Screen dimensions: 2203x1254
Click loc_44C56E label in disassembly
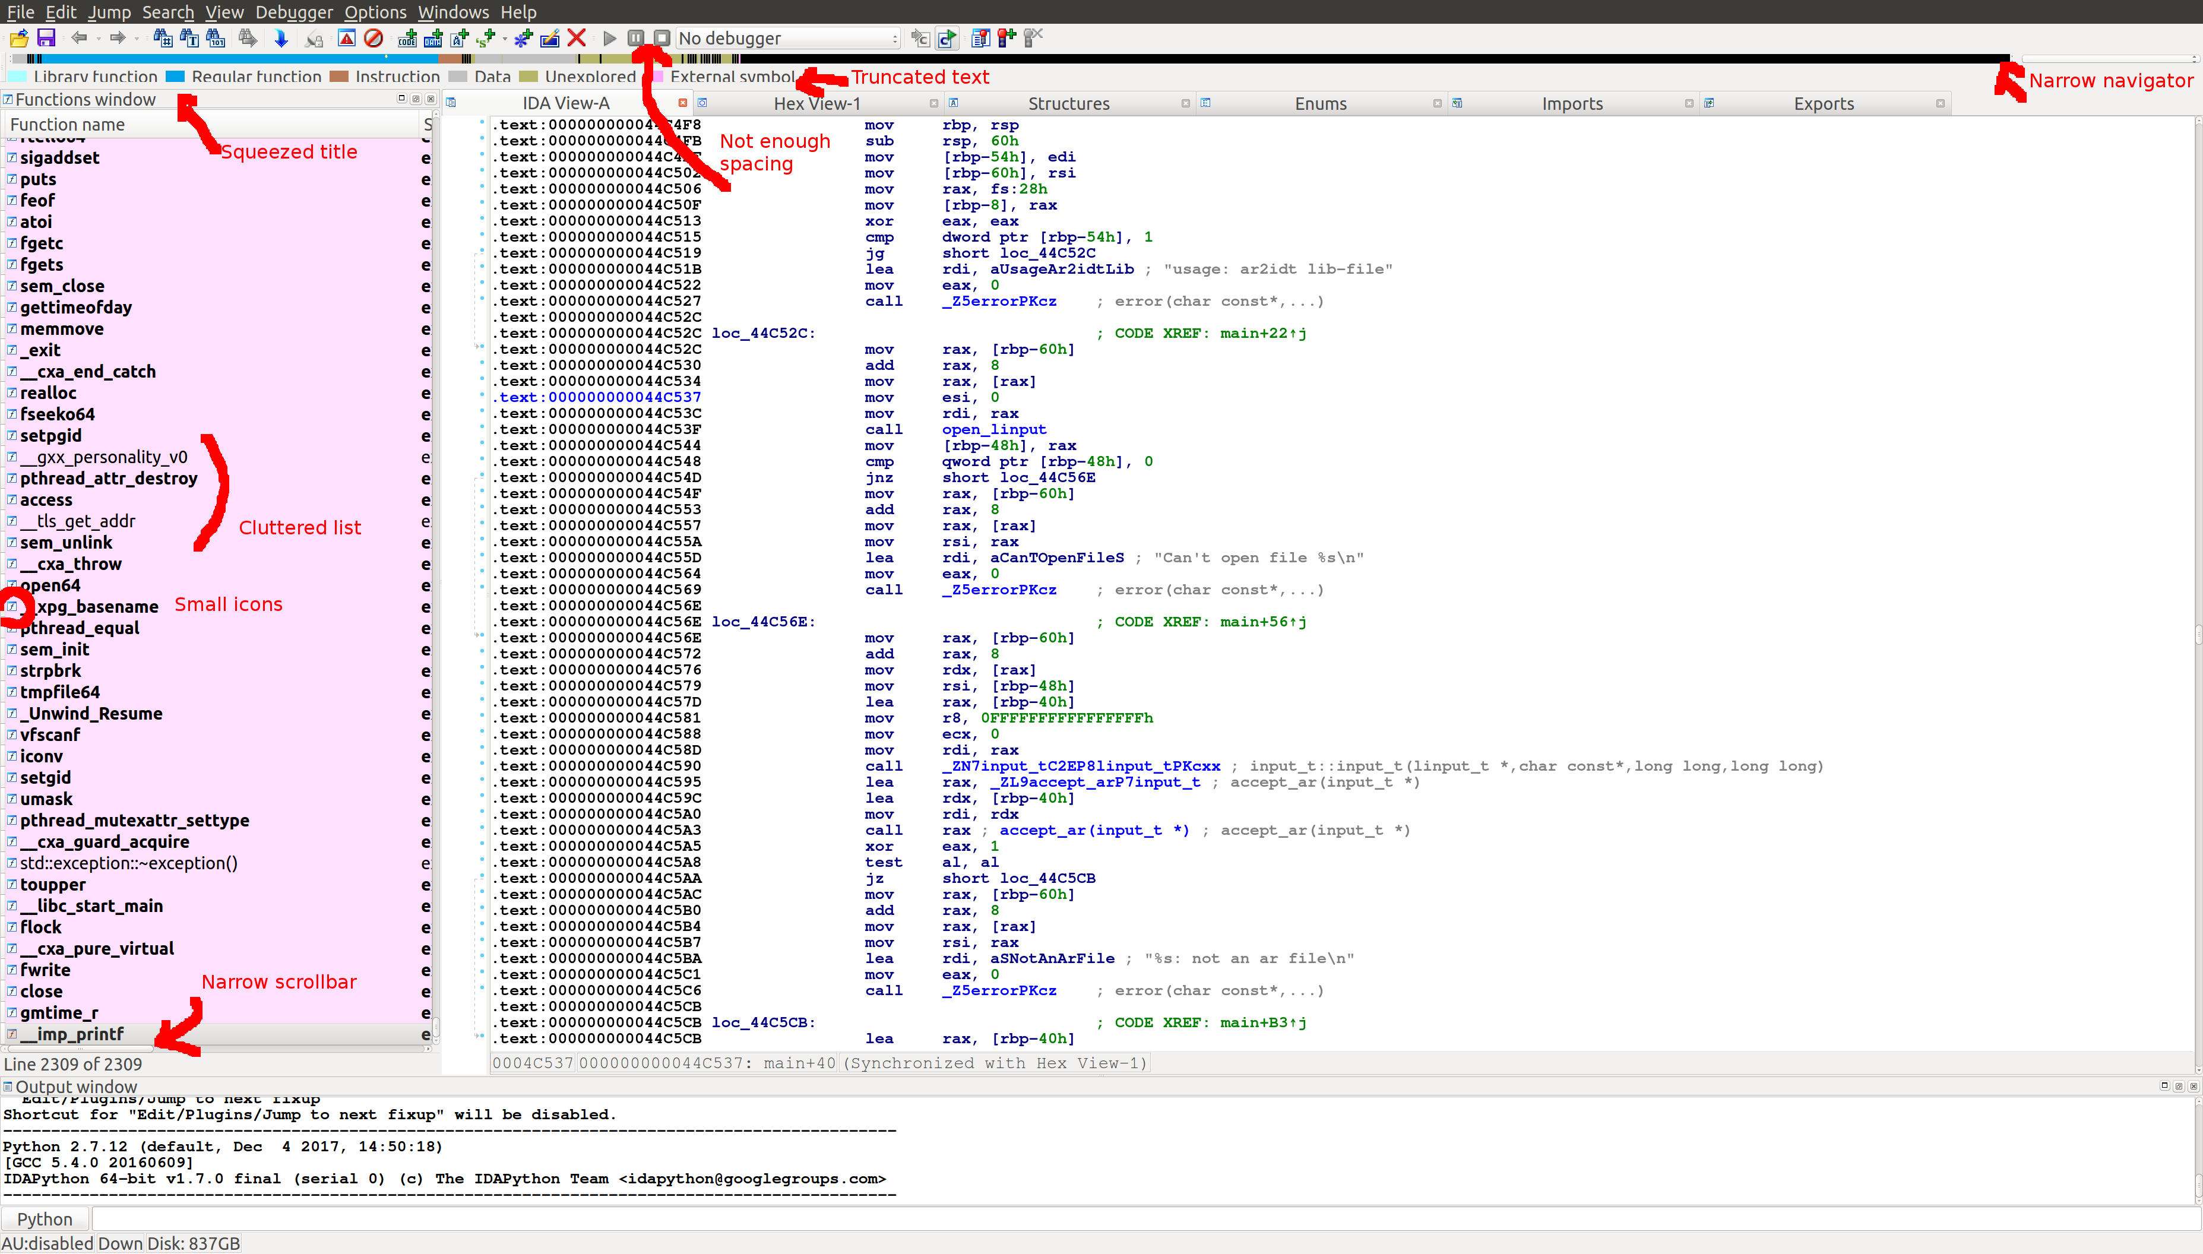pyautogui.click(x=763, y=622)
